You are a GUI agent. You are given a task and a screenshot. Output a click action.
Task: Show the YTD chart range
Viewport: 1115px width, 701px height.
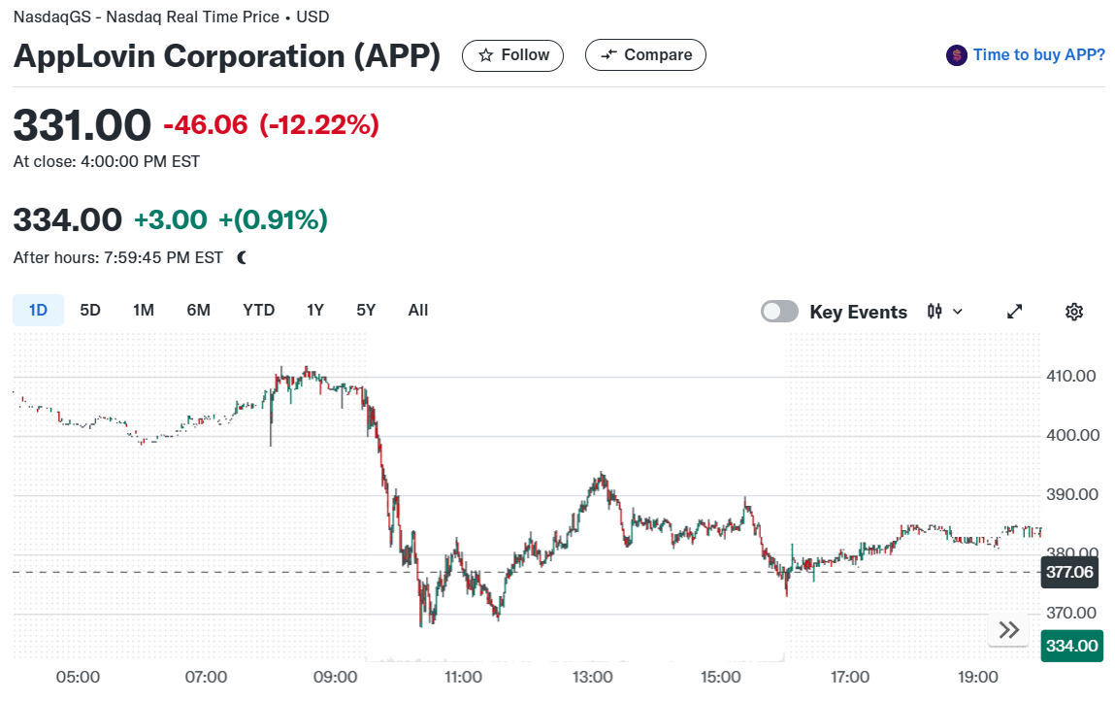(x=259, y=311)
